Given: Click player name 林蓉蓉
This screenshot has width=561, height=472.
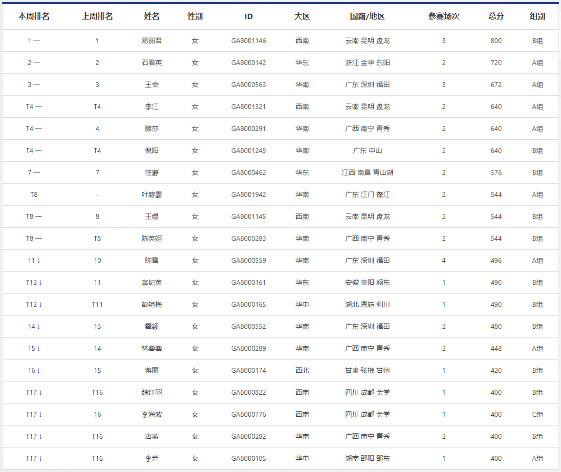Looking at the screenshot, I should 151,349.
